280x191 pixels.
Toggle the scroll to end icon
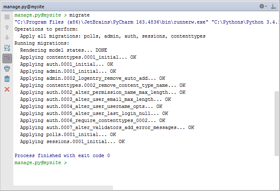point(7,58)
